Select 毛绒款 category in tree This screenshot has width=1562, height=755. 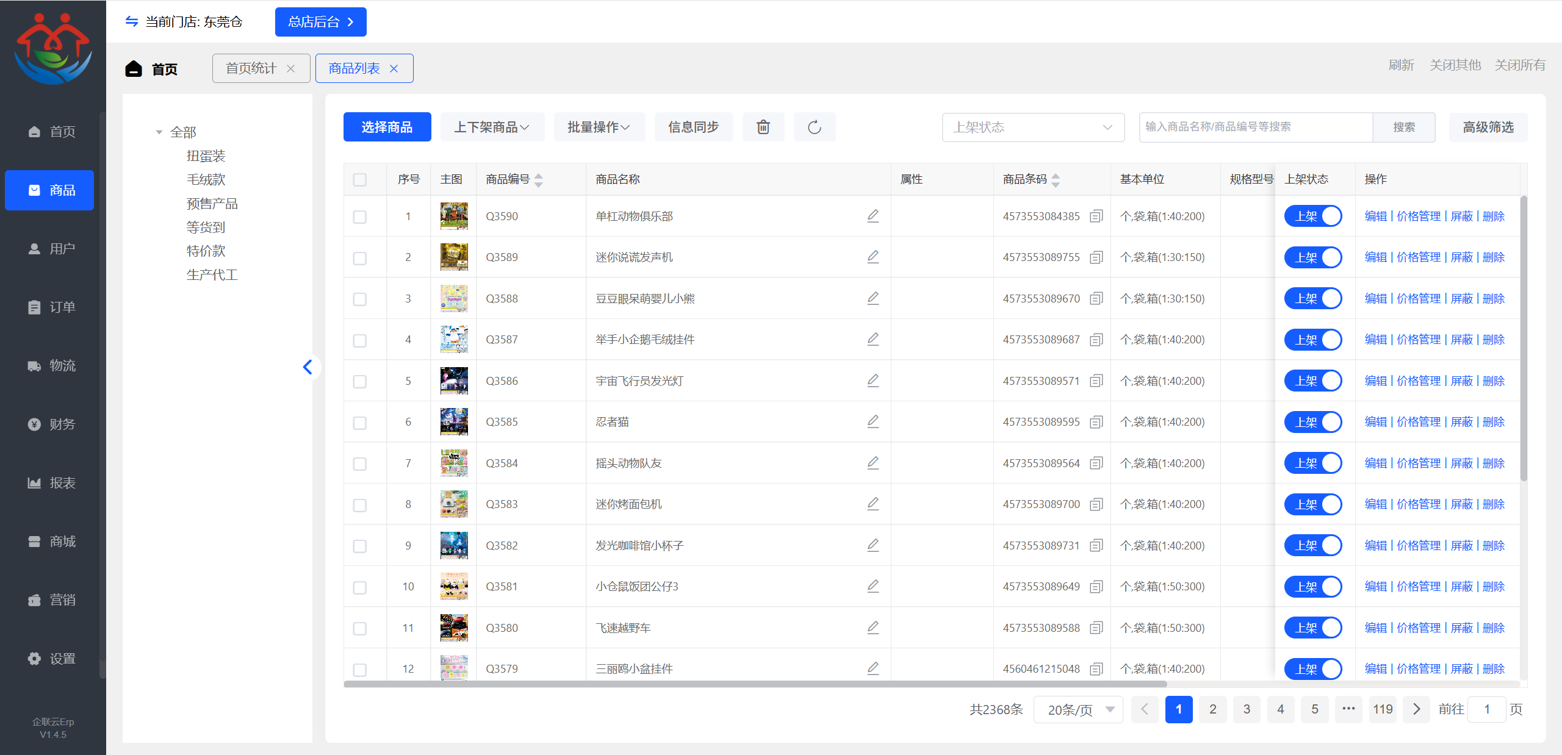click(x=206, y=179)
